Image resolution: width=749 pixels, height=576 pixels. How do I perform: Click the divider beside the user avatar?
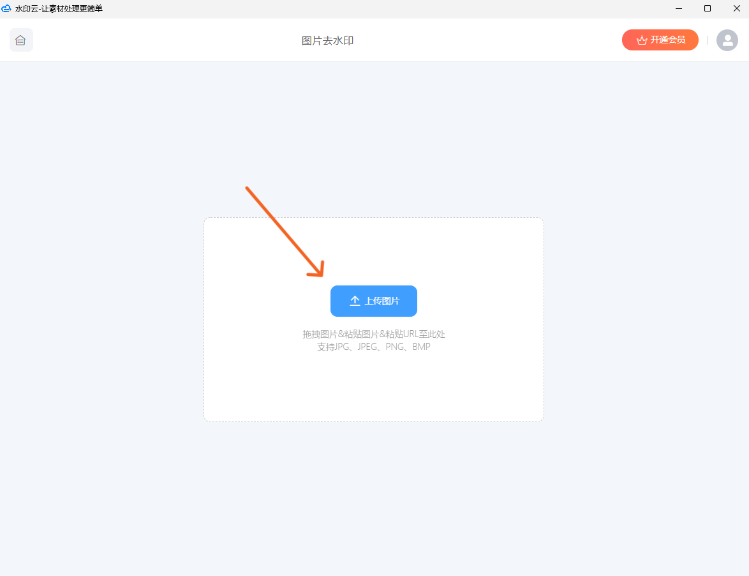pyautogui.click(x=708, y=40)
